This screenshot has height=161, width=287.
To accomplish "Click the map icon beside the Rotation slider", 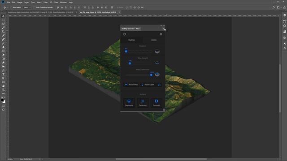I will pos(157,51).
